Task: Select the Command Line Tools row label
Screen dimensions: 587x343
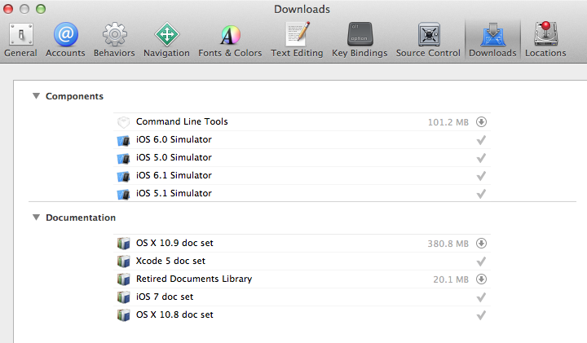Action: [x=182, y=121]
